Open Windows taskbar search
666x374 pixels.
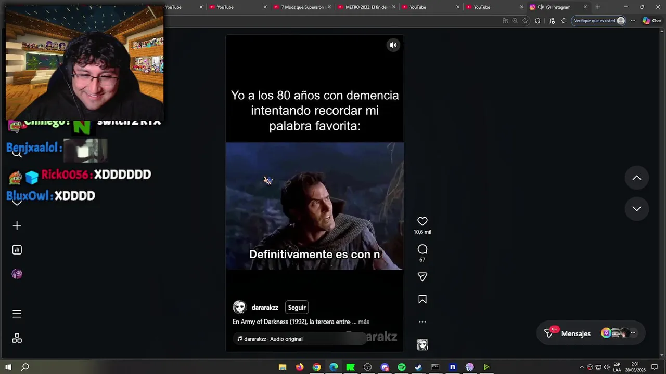click(x=25, y=367)
